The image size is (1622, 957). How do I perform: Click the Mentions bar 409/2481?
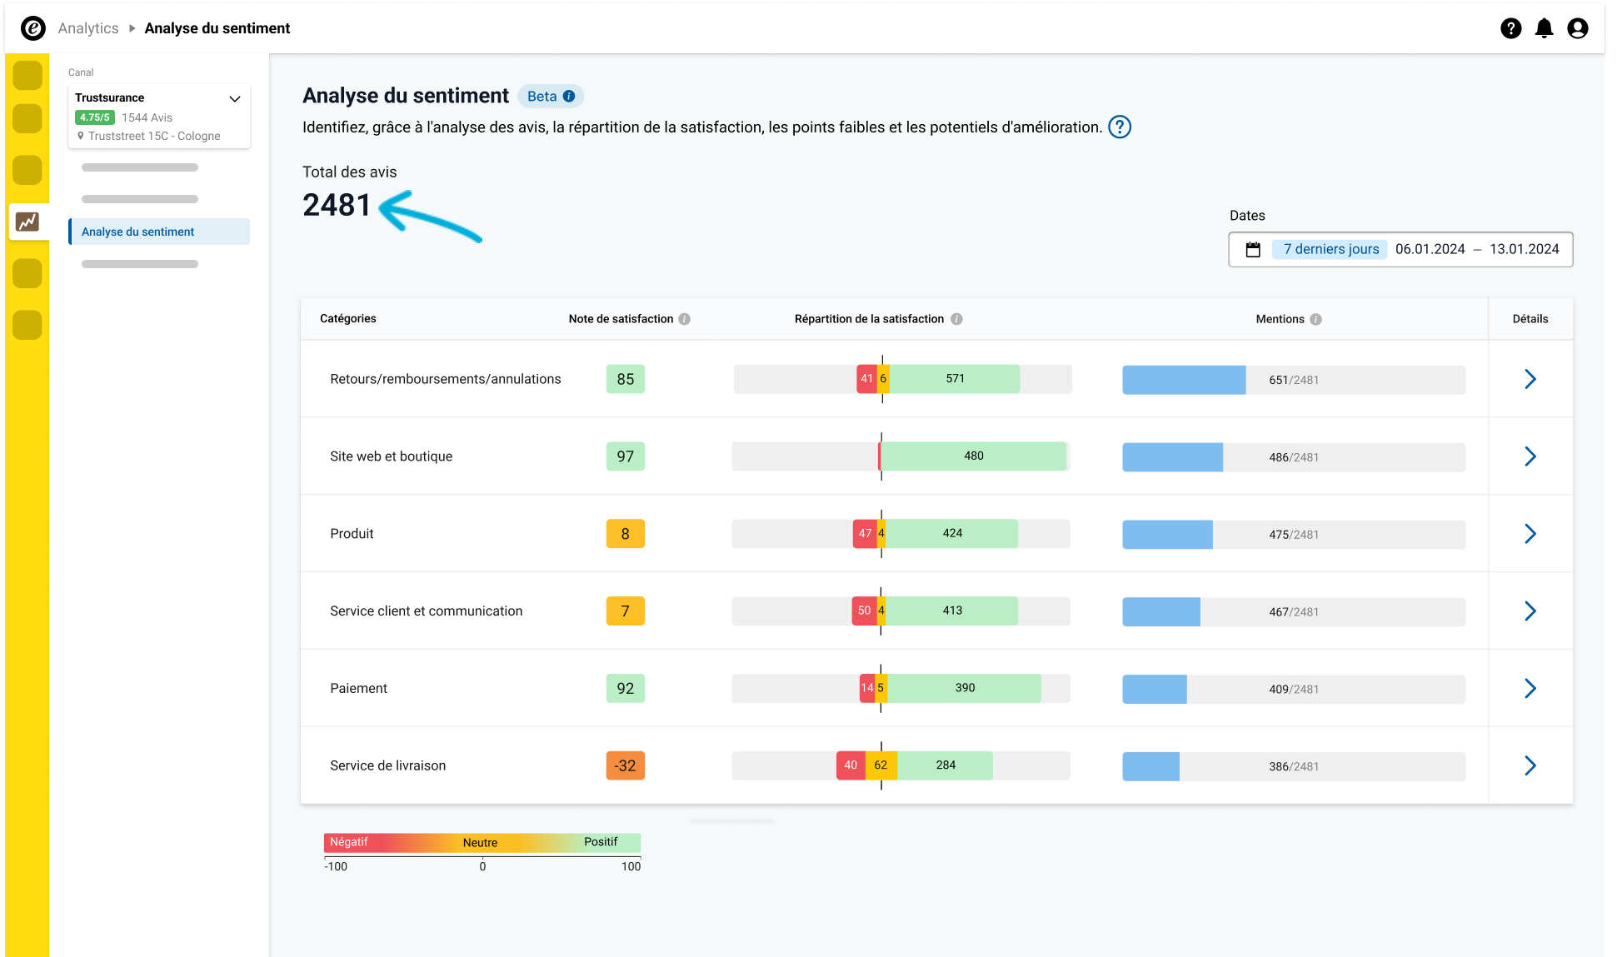coord(1294,690)
